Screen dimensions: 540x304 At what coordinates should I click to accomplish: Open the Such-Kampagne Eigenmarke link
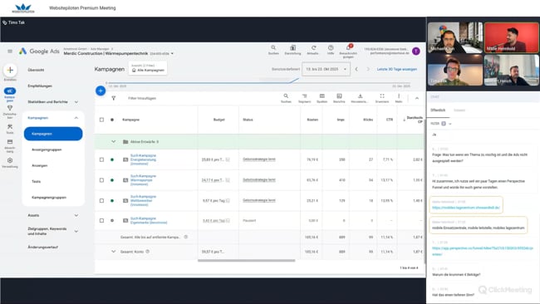149,220
